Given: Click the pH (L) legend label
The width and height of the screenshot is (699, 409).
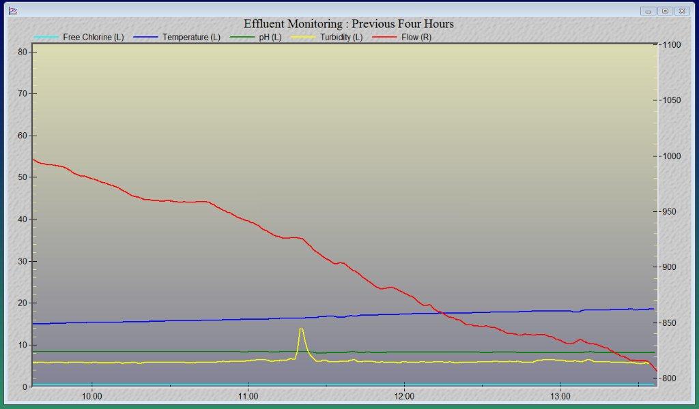Looking at the screenshot, I should [270, 37].
